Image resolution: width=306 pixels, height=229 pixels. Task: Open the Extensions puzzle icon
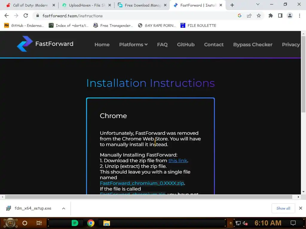pyautogui.click(x=271, y=16)
